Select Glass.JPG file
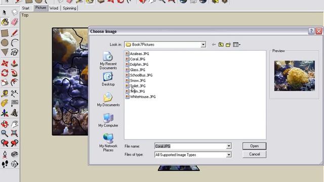Viewport: 324px width, 182px height. (x=135, y=70)
